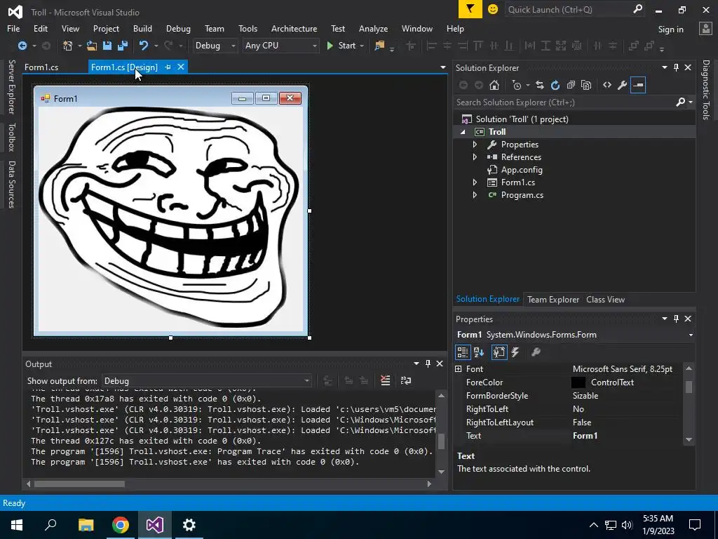Click Output panel horizontal scrollbar thumb
Screen dimensions: 718x539
pos(79,484)
